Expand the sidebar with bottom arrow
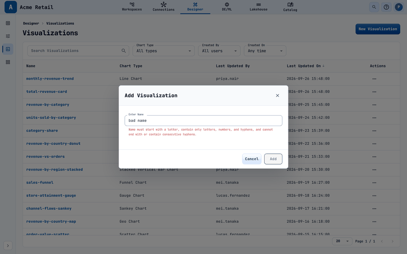The image size is (407, 254). coord(8,246)
